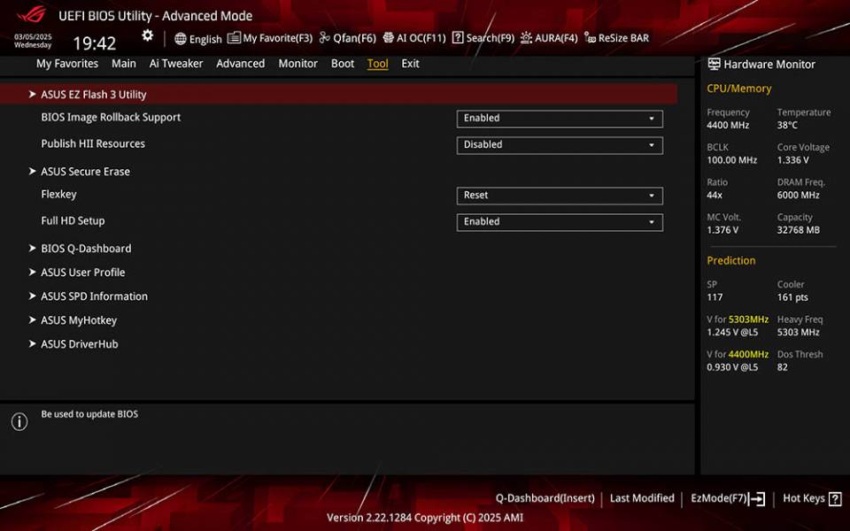Click the Hardware Monitor screen icon
This screenshot has height=531, width=850.
(714, 64)
